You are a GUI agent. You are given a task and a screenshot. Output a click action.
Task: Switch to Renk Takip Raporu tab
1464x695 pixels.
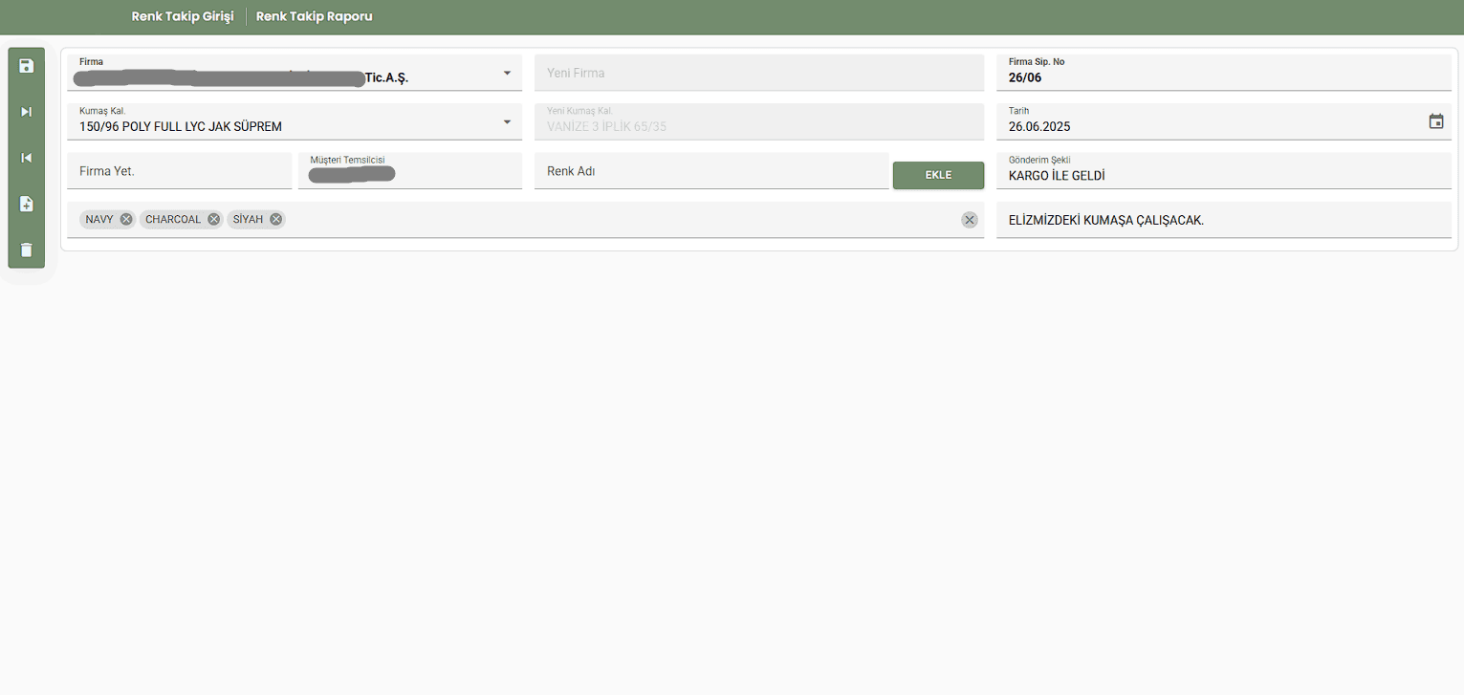[315, 17]
